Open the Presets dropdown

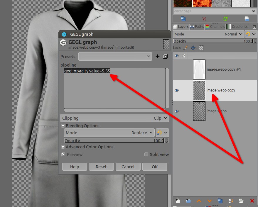(115, 56)
